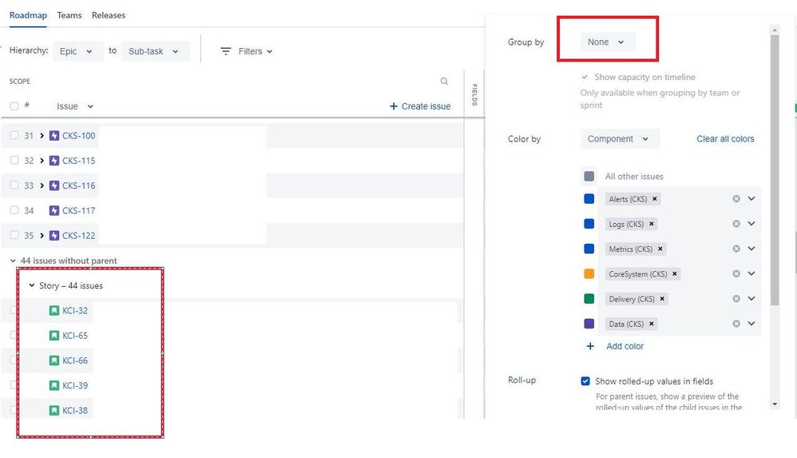The width and height of the screenshot is (797, 458).
Task: Expand epic CKS-115 row
Action: pos(42,161)
